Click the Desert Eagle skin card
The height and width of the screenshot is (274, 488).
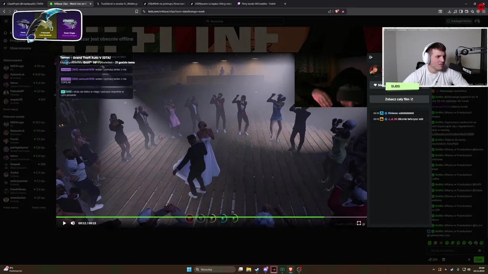[x=69, y=26]
